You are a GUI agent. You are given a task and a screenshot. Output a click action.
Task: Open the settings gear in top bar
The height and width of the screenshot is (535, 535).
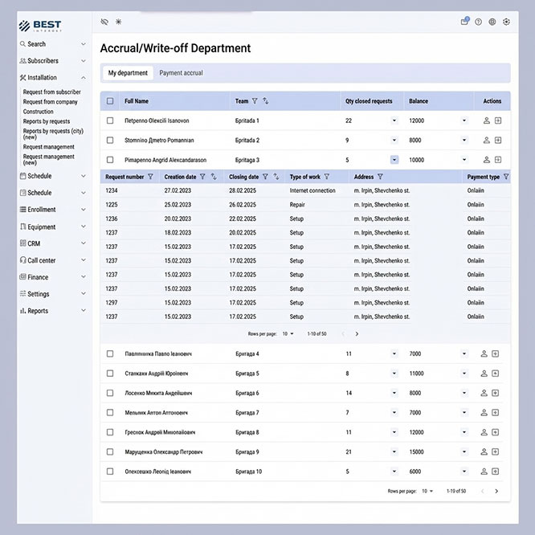point(506,22)
